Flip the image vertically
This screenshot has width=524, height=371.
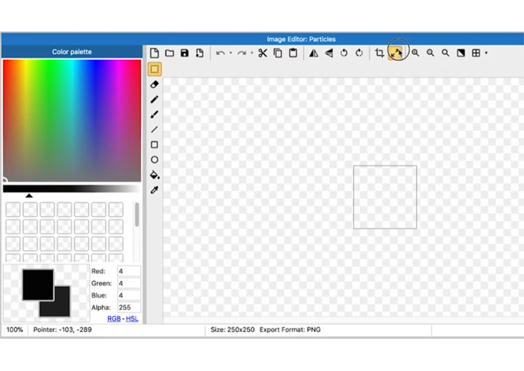point(329,53)
